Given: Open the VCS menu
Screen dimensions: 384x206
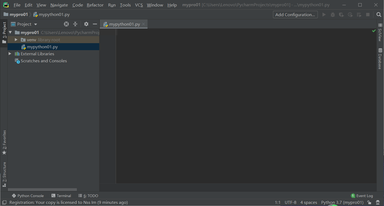Looking at the screenshot, I should [x=139, y=5].
